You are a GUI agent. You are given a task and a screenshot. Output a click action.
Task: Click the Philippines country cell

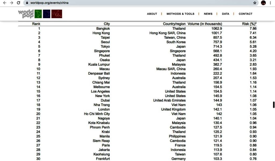point(177,136)
